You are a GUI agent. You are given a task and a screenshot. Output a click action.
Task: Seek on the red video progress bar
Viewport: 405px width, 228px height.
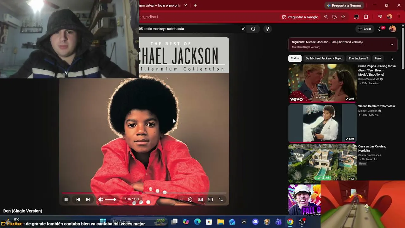[x=144, y=193]
